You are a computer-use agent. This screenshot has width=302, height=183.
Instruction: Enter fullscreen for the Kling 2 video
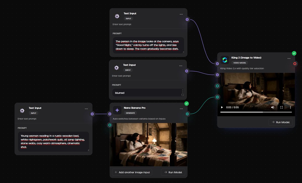[x=282, y=107]
